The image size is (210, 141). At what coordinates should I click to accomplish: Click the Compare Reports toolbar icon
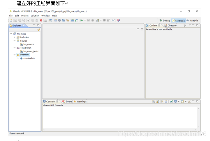[98, 20]
